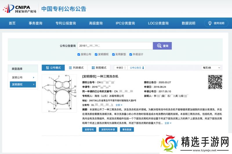Open the 每页3条 page size dropdown
The image size is (232, 154).
pyautogui.click(x=211, y=68)
